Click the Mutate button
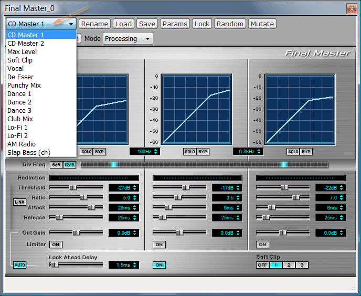Viewport: 361px width, 296px height. [262, 24]
